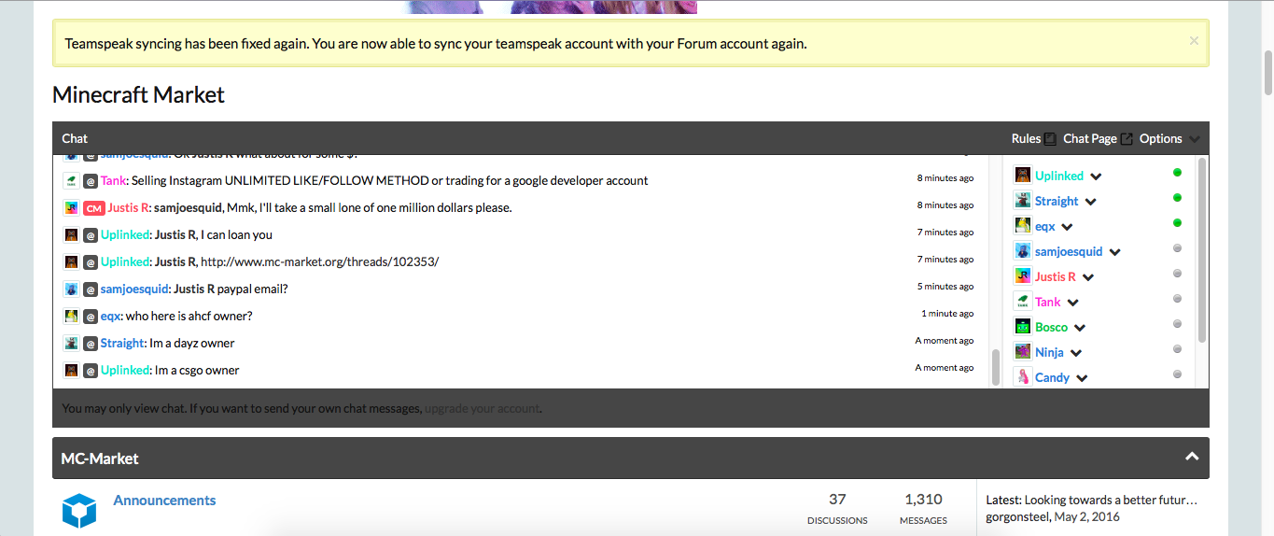Click Candy's avatar in the user list

click(x=1022, y=377)
